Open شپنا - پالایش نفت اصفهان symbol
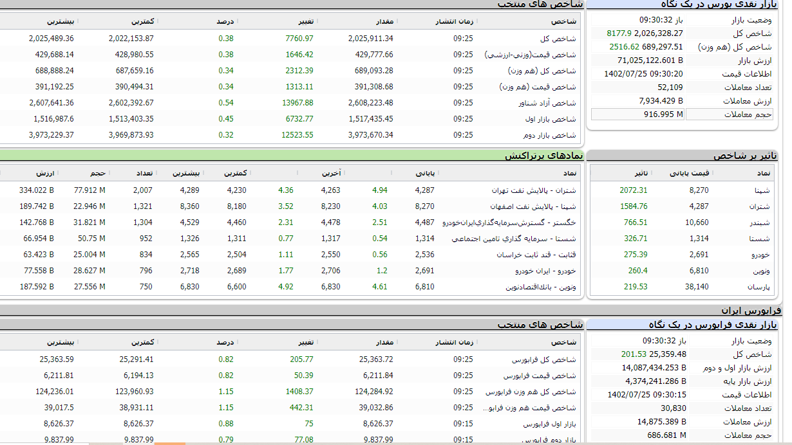 pyautogui.click(x=532, y=206)
